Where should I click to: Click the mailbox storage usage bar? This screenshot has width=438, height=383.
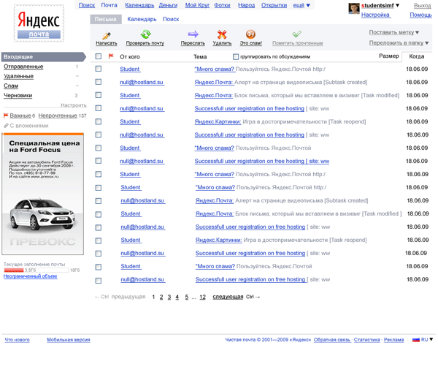pyautogui.click(x=35, y=270)
